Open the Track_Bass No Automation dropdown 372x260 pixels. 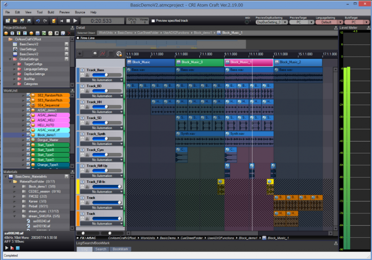point(121,80)
